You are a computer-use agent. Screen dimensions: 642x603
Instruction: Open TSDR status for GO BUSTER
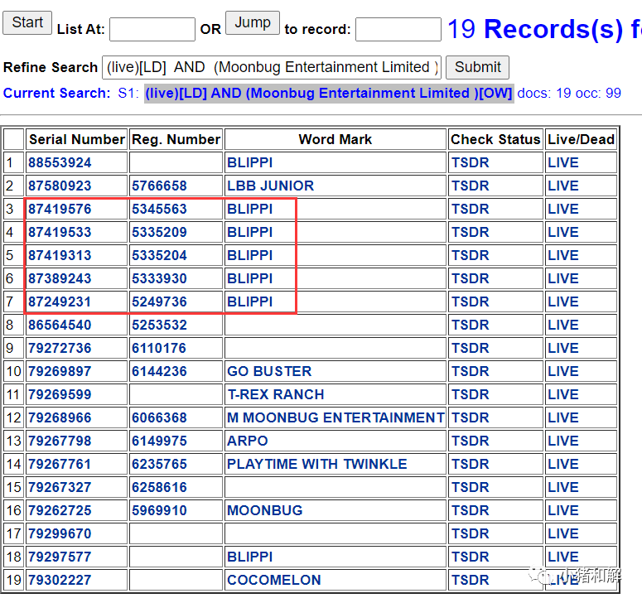pyautogui.click(x=471, y=371)
